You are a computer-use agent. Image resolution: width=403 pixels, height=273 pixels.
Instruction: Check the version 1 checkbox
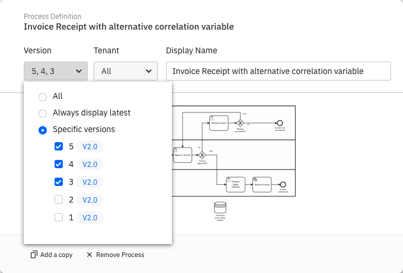(x=59, y=218)
